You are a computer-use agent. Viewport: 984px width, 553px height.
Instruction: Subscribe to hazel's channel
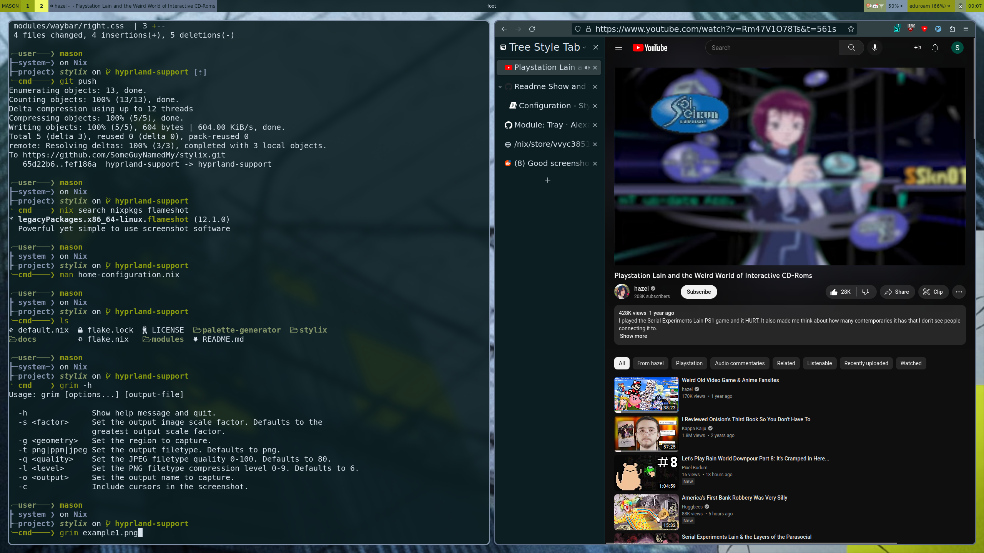[x=698, y=292]
